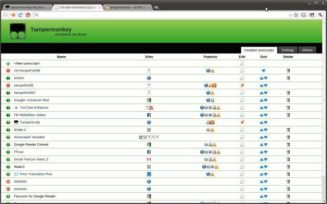
Task: Move Pixiv Translation Plus up
Action: 262,174
